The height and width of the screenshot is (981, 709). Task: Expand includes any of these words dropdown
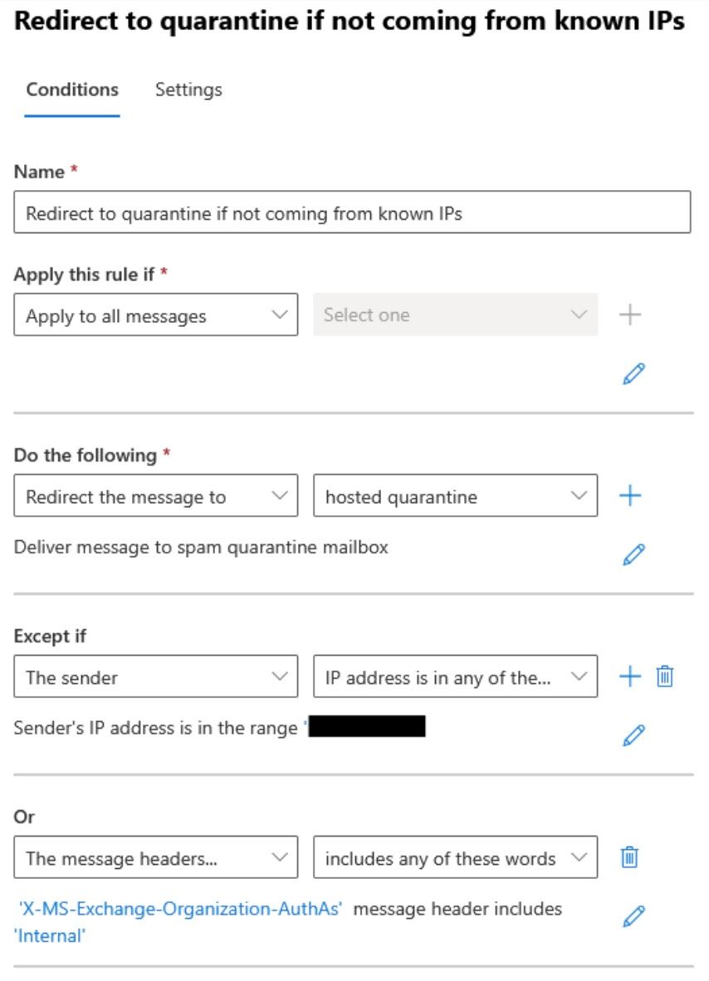[455, 857]
